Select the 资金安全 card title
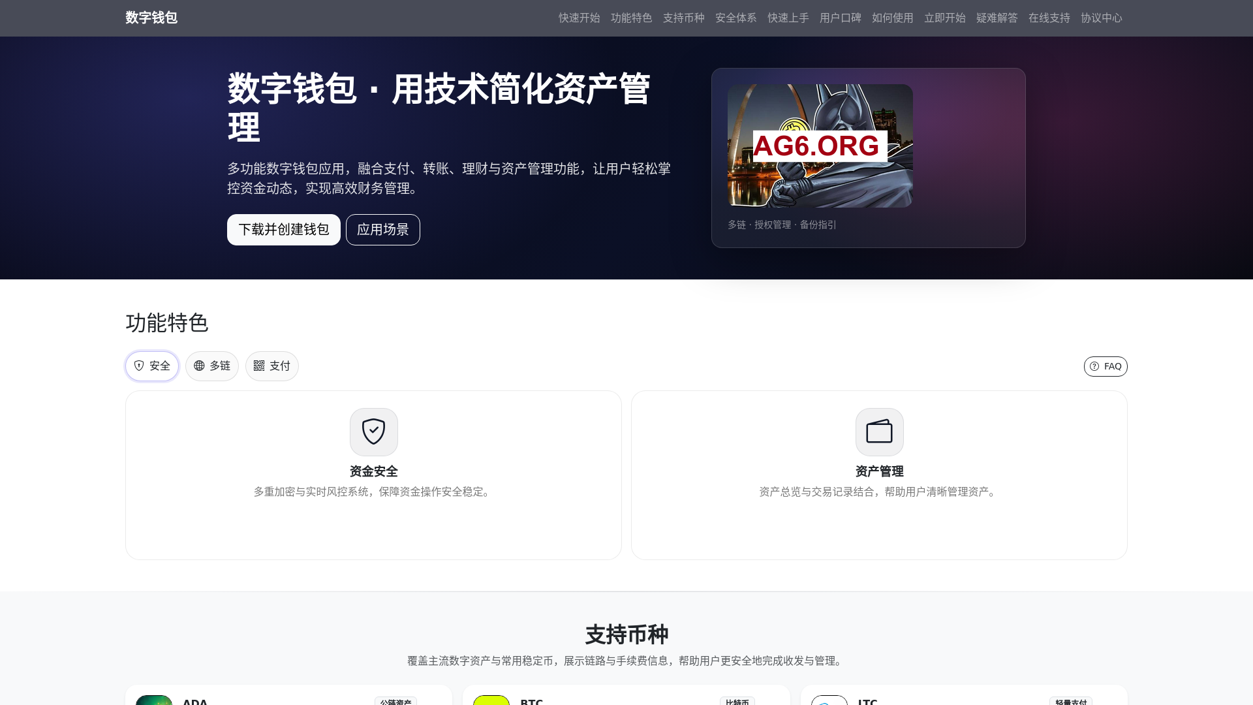 click(x=374, y=471)
